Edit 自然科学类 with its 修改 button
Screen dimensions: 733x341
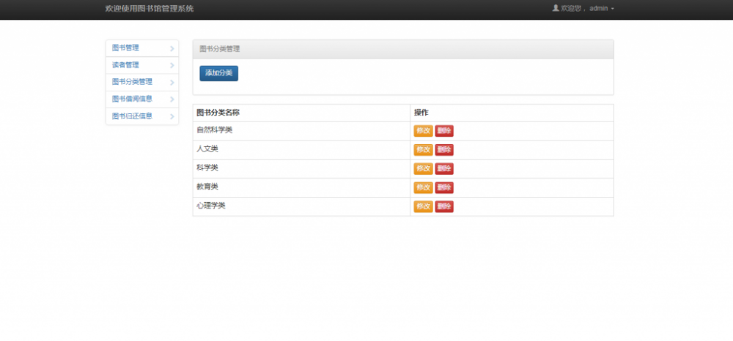(423, 131)
